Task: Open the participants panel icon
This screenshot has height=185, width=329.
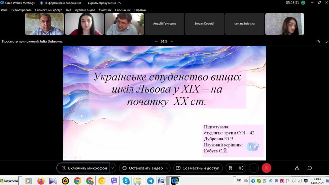Action: pos(297,168)
